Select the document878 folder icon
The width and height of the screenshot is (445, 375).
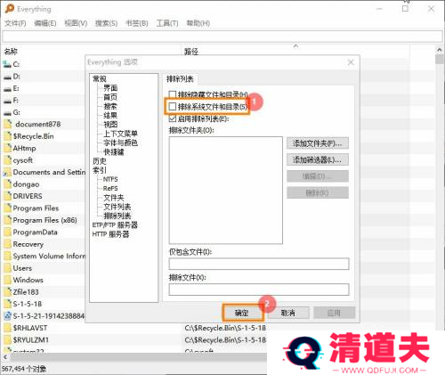point(8,124)
